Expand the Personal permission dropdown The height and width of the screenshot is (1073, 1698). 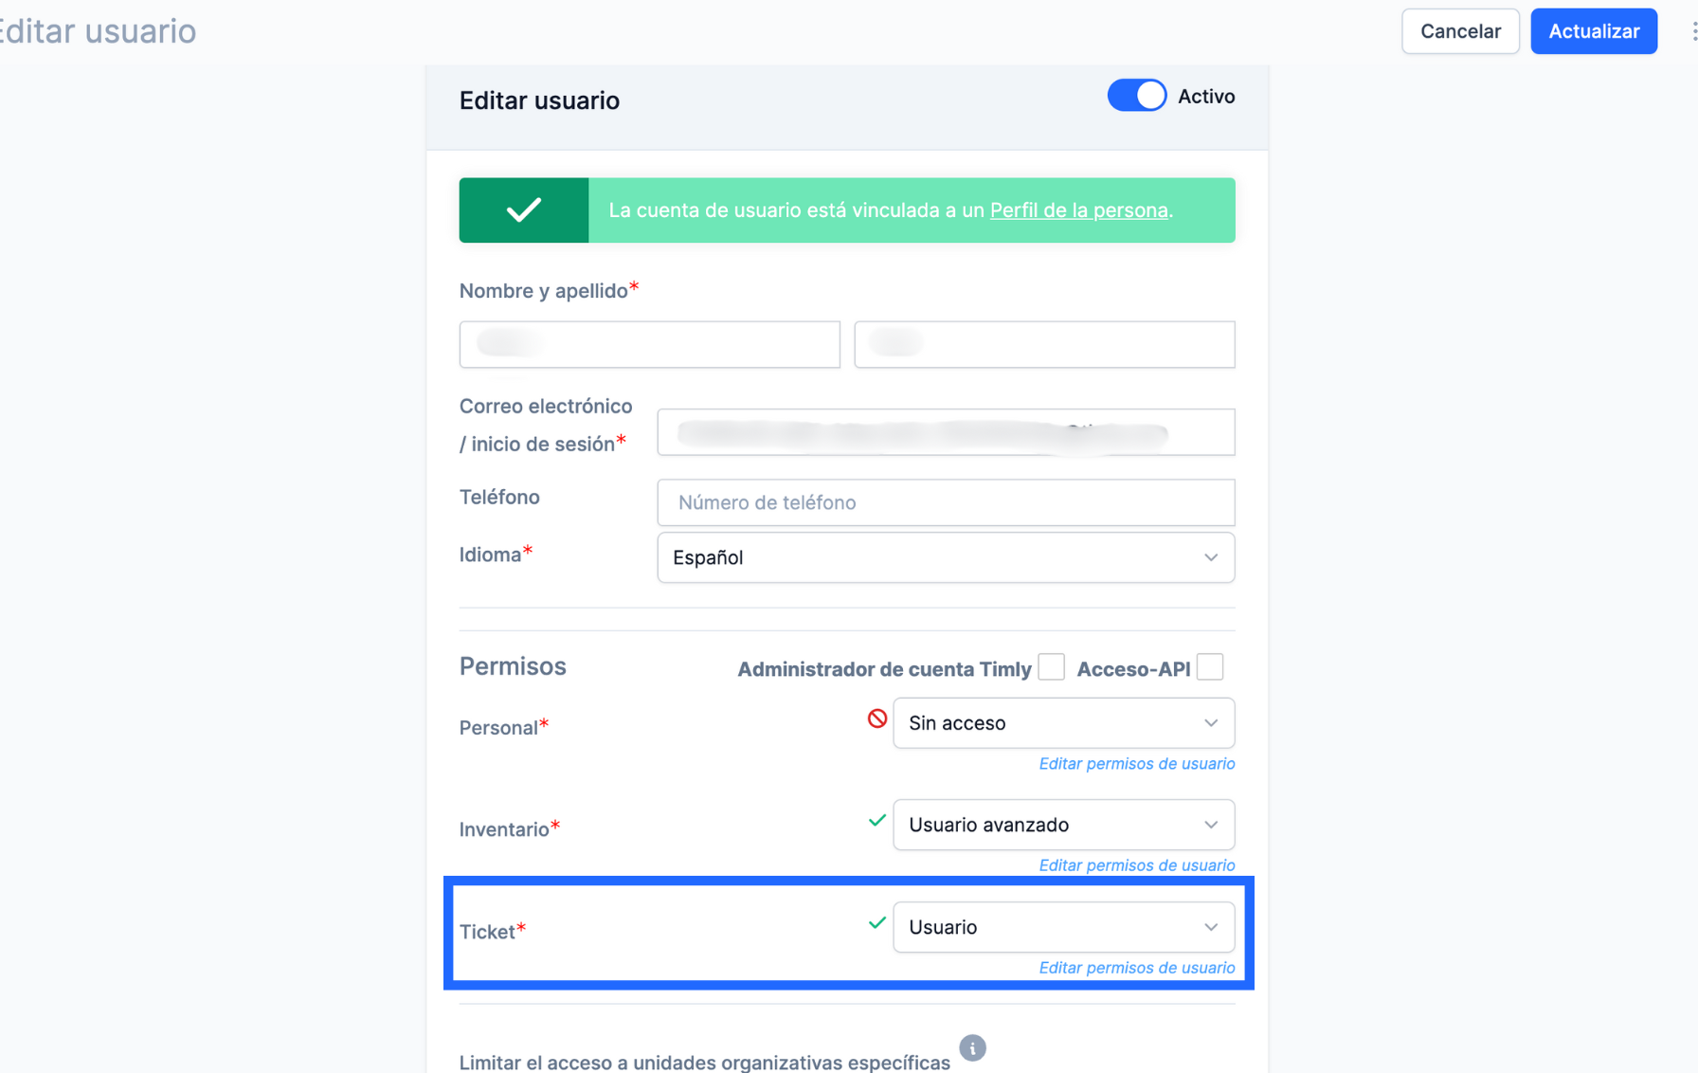[x=1063, y=723]
